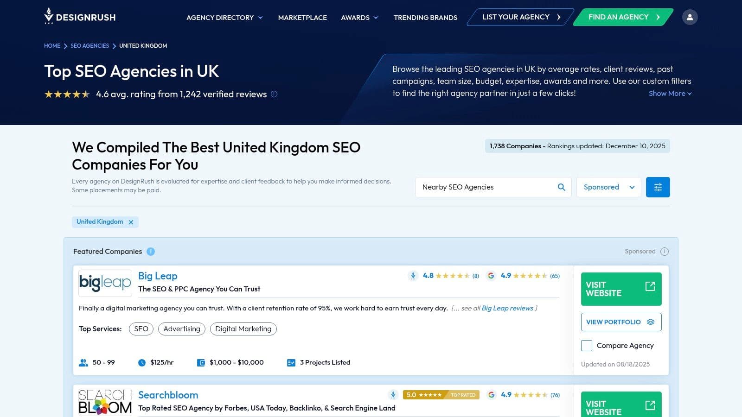Screen dimensions: 742x417
Task: Click the Find An Agency button
Action: click(x=622, y=17)
